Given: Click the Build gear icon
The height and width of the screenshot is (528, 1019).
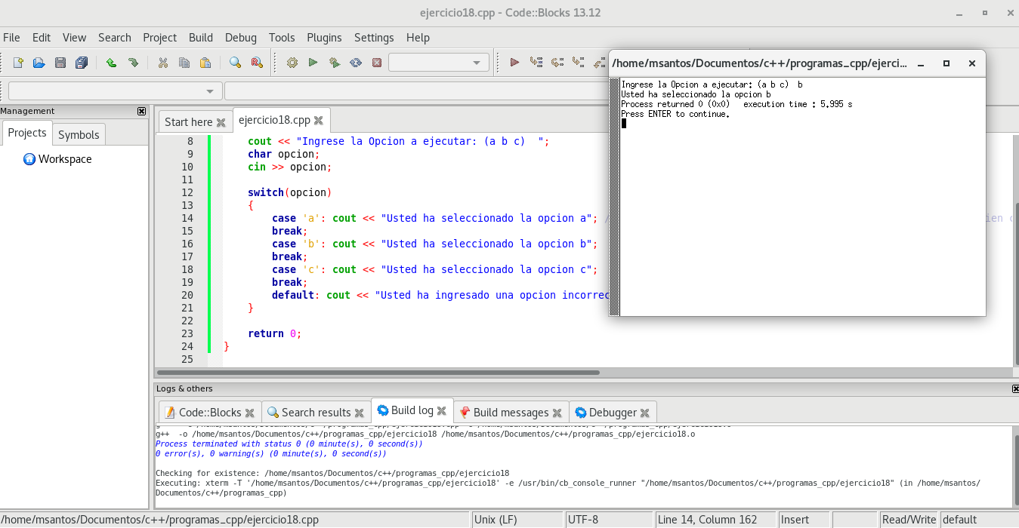Looking at the screenshot, I should [x=292, y=63].
